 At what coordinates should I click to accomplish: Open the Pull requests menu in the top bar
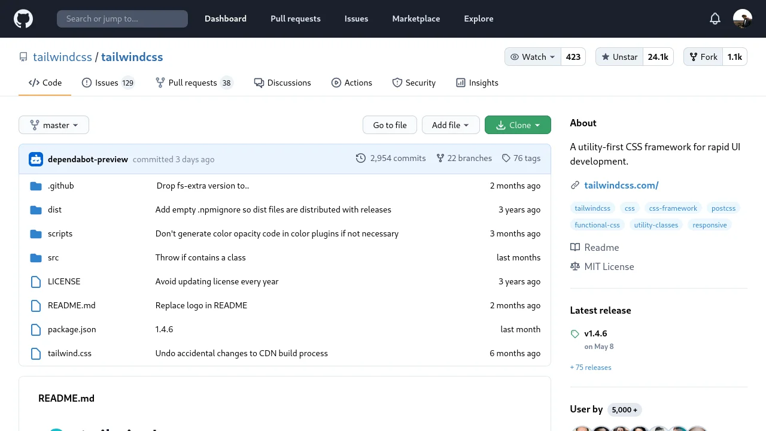(295, 19)
